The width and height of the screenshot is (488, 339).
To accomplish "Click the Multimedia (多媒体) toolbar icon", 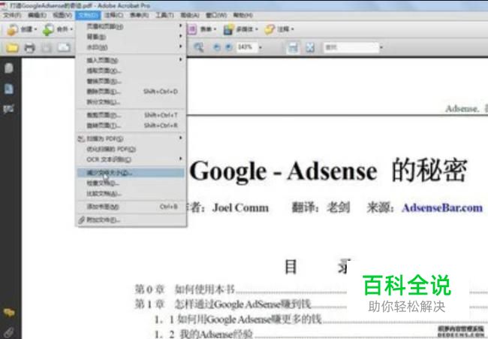I will click(228, 29).
